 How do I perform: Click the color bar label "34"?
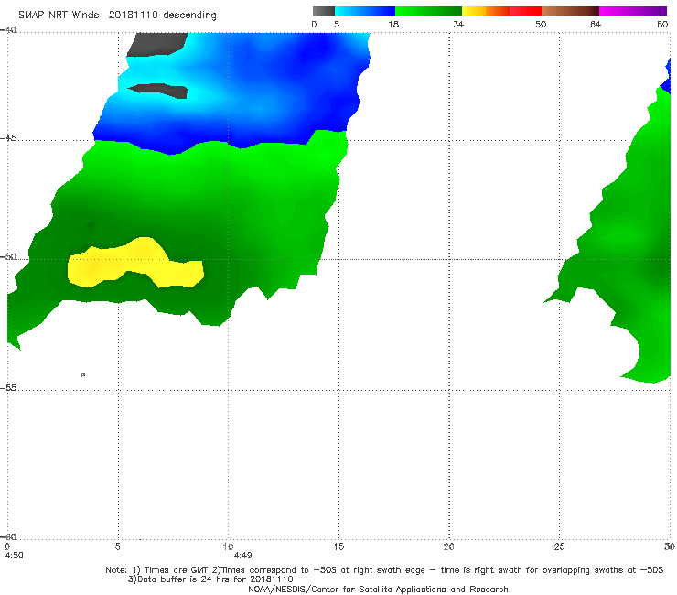(x=458, y=24)
